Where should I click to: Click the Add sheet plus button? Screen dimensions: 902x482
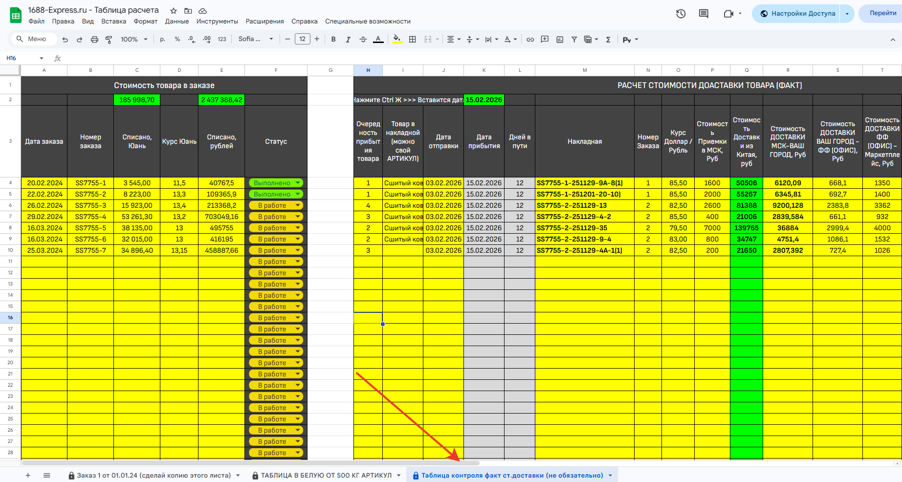[x=28, y=475]
